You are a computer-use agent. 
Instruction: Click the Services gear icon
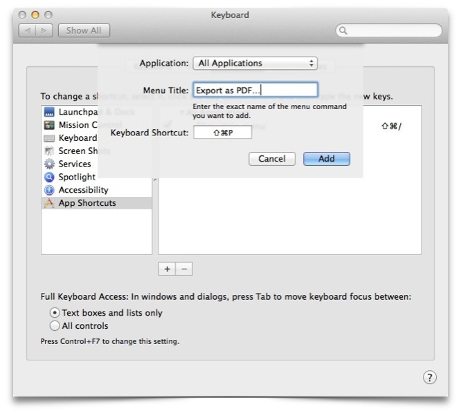49,164
